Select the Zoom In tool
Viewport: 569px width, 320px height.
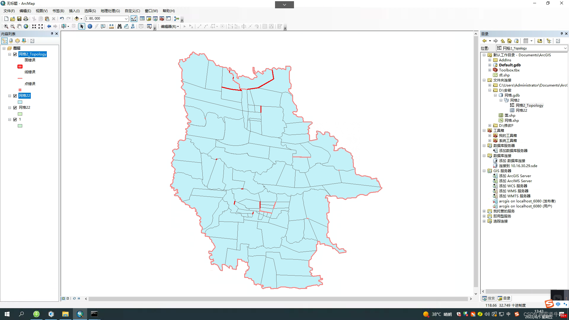[6, 26]
